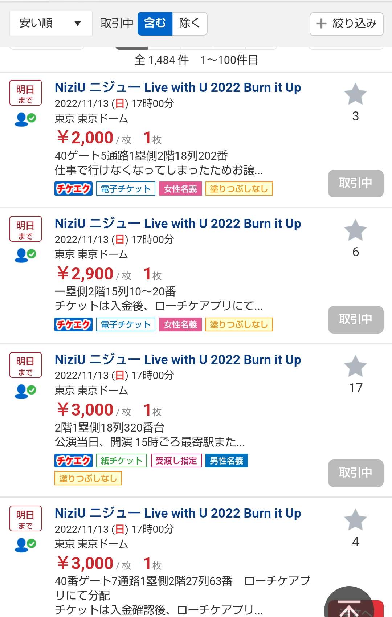Favorite the ¥2,000 ticket with star icon
The height and width of the screenshot is (617, 392).
coord(355,94)
